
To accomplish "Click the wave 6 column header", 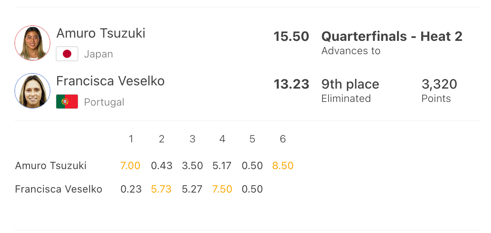I will [x=283, y=139].
